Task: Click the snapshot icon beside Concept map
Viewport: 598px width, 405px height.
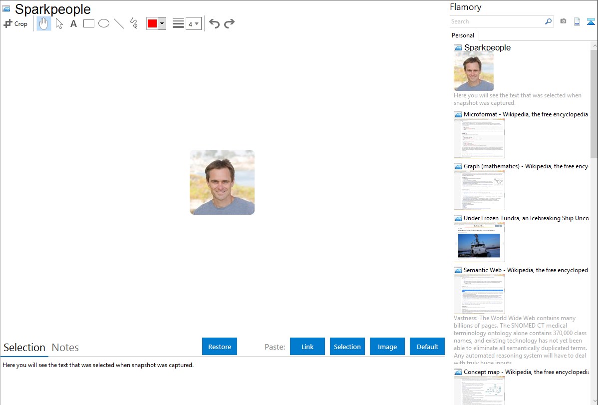Action: [458, 372]
